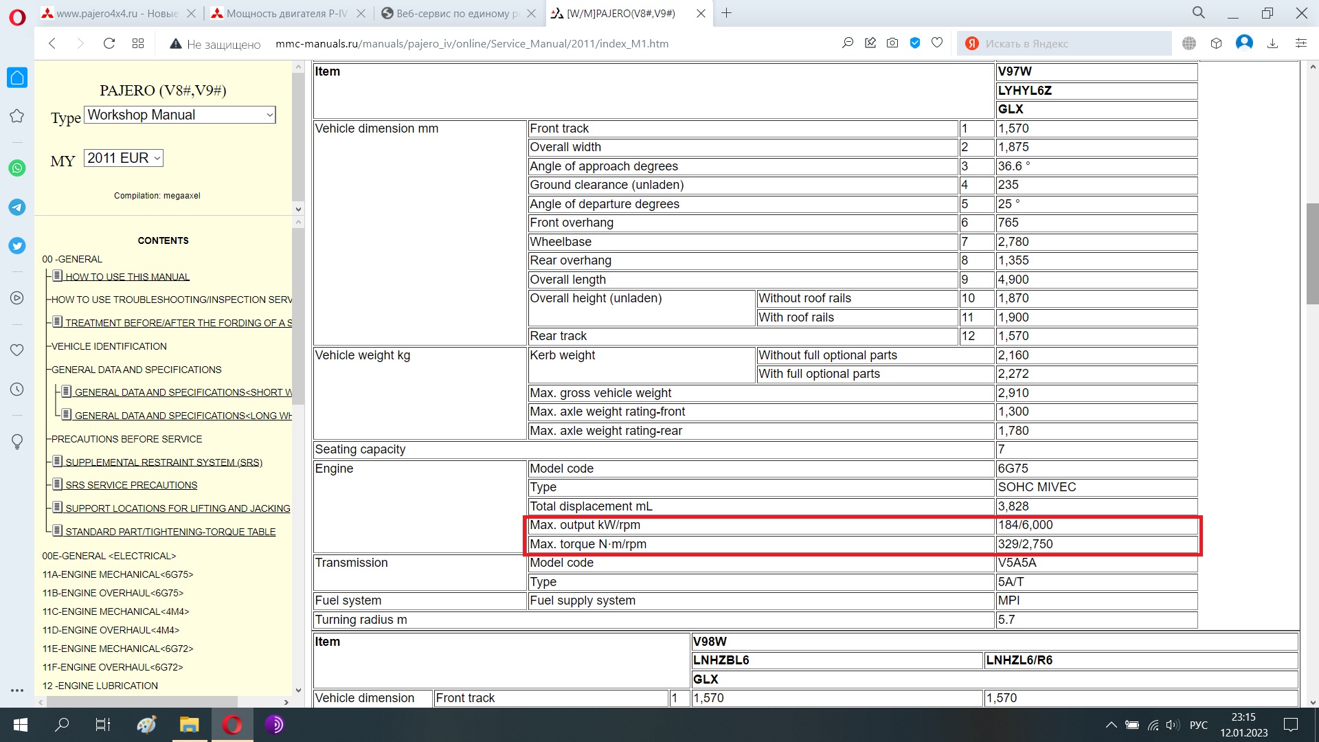Open SRS SERVICE PRECAUTIONS link
The width and height of the screenshot is (1319, 742).
pos(131,485)
